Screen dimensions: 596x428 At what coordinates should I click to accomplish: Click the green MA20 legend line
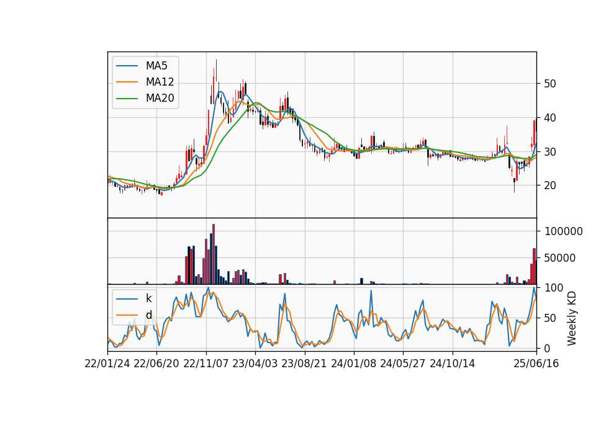pyautogui.click(x=127, y=99)
